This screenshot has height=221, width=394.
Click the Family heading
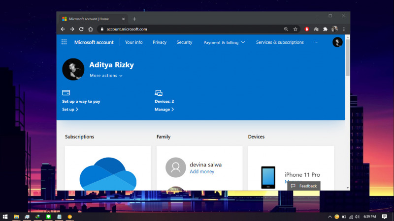[164, 137]
